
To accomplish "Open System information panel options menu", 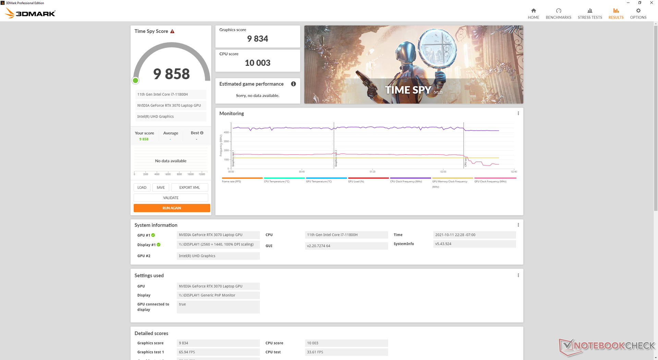I will tap(518, 225).
